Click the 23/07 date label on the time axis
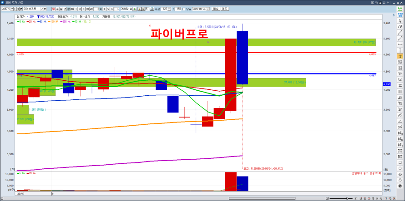The image size is (405, 201). (x=20, y=193)
